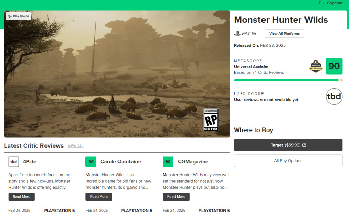Click the Latest Critic Reviews heading
This screenshot has width=349, height=216.
pyautogui.click(x=33, y=146)
